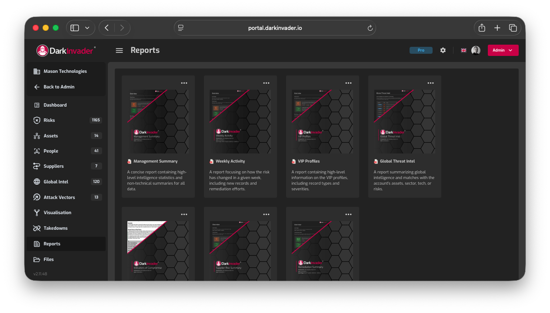Click the portal.darkinvader.io address field
The width and height of the screenshot is (550, 313).
pyautogui.click(x=275, y=28)
